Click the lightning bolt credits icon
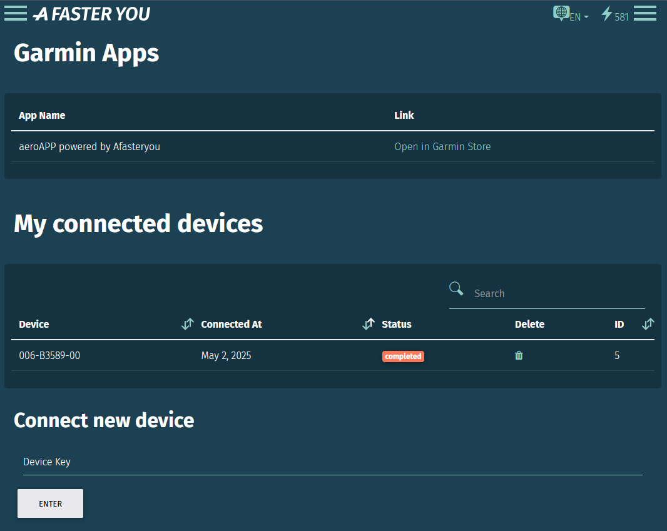 click(606, 14)
